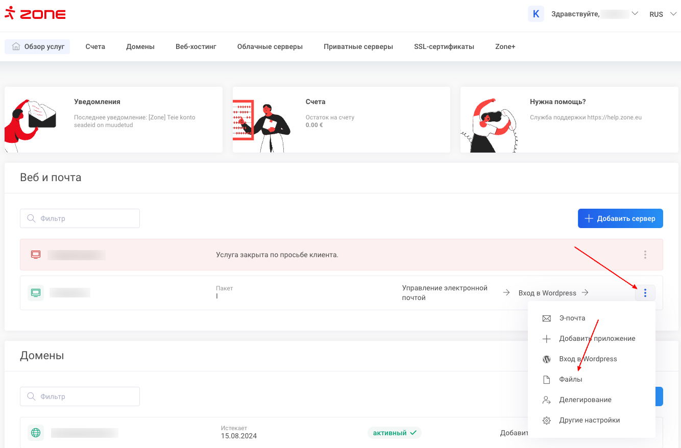This screenshot has height=448, width=681.
Task: Open Другие настройки from menu
Action: [589, 420]
